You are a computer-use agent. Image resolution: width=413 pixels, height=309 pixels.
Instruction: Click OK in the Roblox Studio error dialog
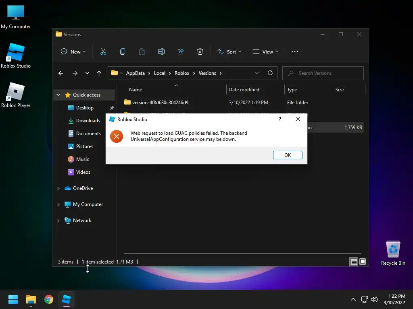[287, 155]
